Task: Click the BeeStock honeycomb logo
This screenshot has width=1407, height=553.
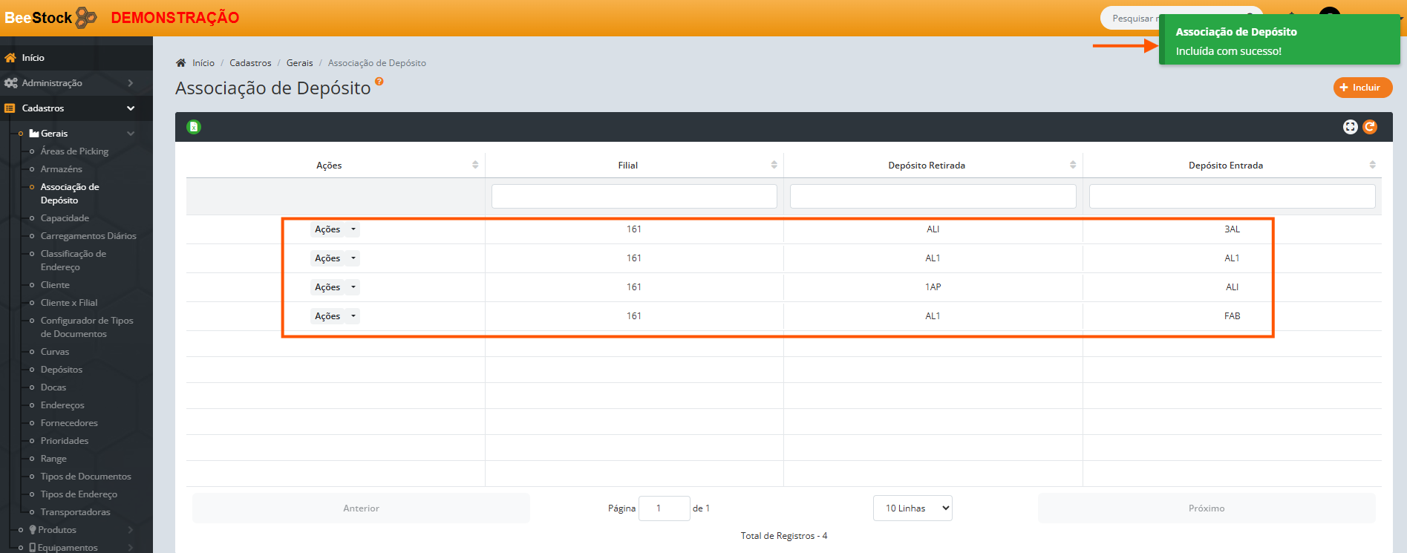Action: (86, 17)
